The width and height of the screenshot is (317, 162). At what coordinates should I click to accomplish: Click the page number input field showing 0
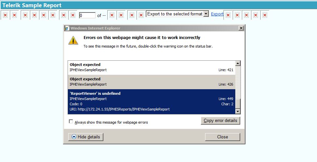(87, 15)
